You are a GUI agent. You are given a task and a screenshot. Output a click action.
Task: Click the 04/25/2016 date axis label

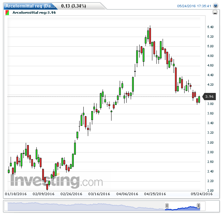click(x=155, y=194)
